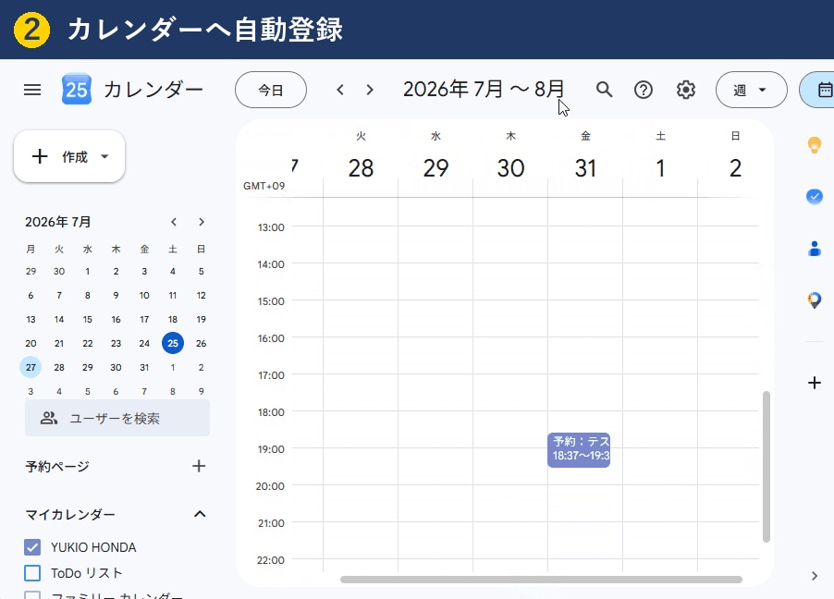The image size is (834, 599).
Task: Click the Google Calendar 25 logo
Action: pyautogui.click(x=76, y=90)
